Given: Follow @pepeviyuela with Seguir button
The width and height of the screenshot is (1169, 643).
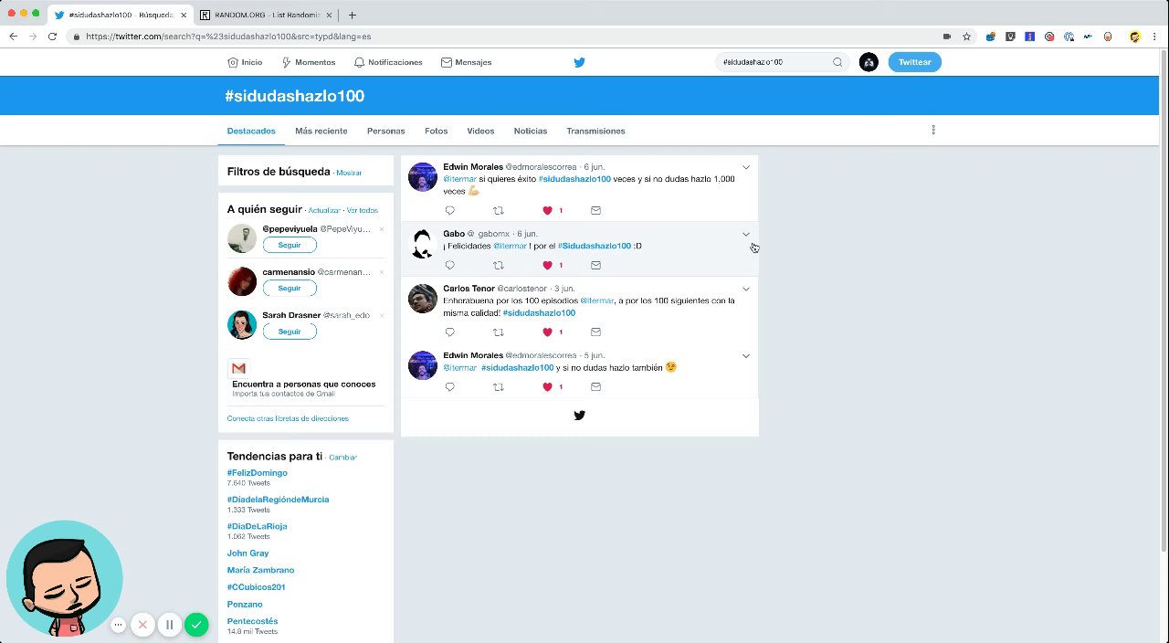Looking at the screenshot, I should click(x=290, y=245).
